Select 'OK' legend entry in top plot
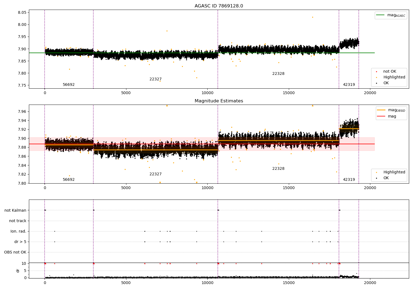This screenshot has width=413, height=289. click(386, 83)
